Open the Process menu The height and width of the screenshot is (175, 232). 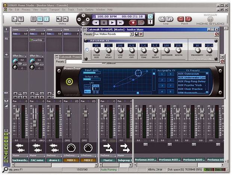[x=26, y=10]
